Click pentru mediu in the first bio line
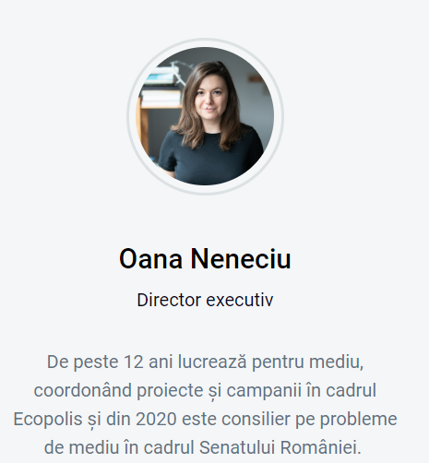The image size is (429, 463). (307, 362)
